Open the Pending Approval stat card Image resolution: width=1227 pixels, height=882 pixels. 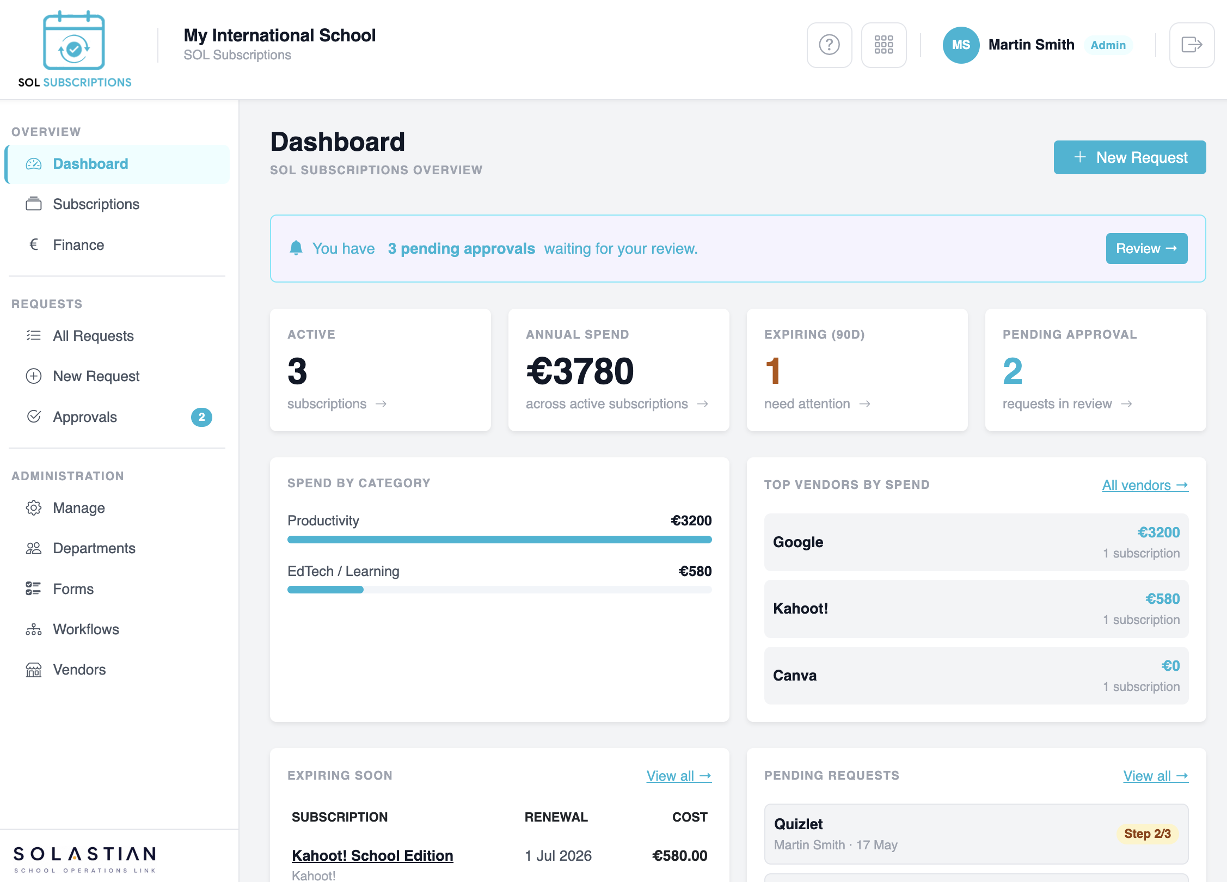1095,370
